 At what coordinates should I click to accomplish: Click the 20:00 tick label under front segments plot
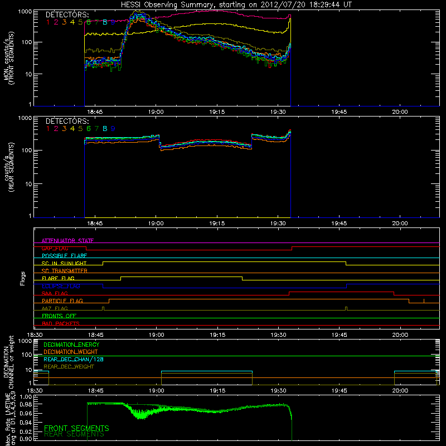(x=400, y=112)
